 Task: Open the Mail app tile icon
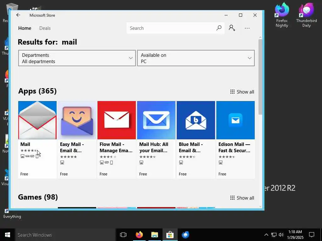click(x=37, y=120)
